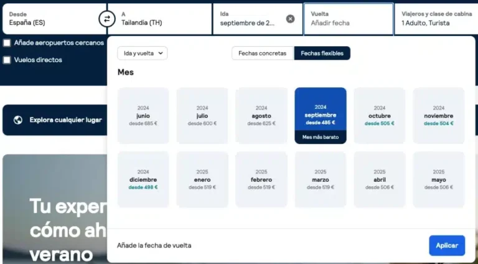478x264 pixels.
Task: Select septiembre 2024 cheapest month card
Action: click(x=321, y=116)
